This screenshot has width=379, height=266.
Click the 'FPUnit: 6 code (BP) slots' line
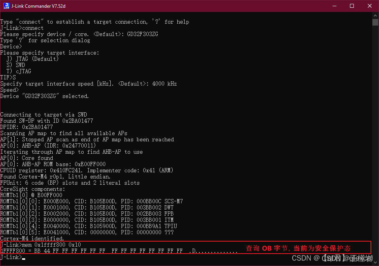70,183
